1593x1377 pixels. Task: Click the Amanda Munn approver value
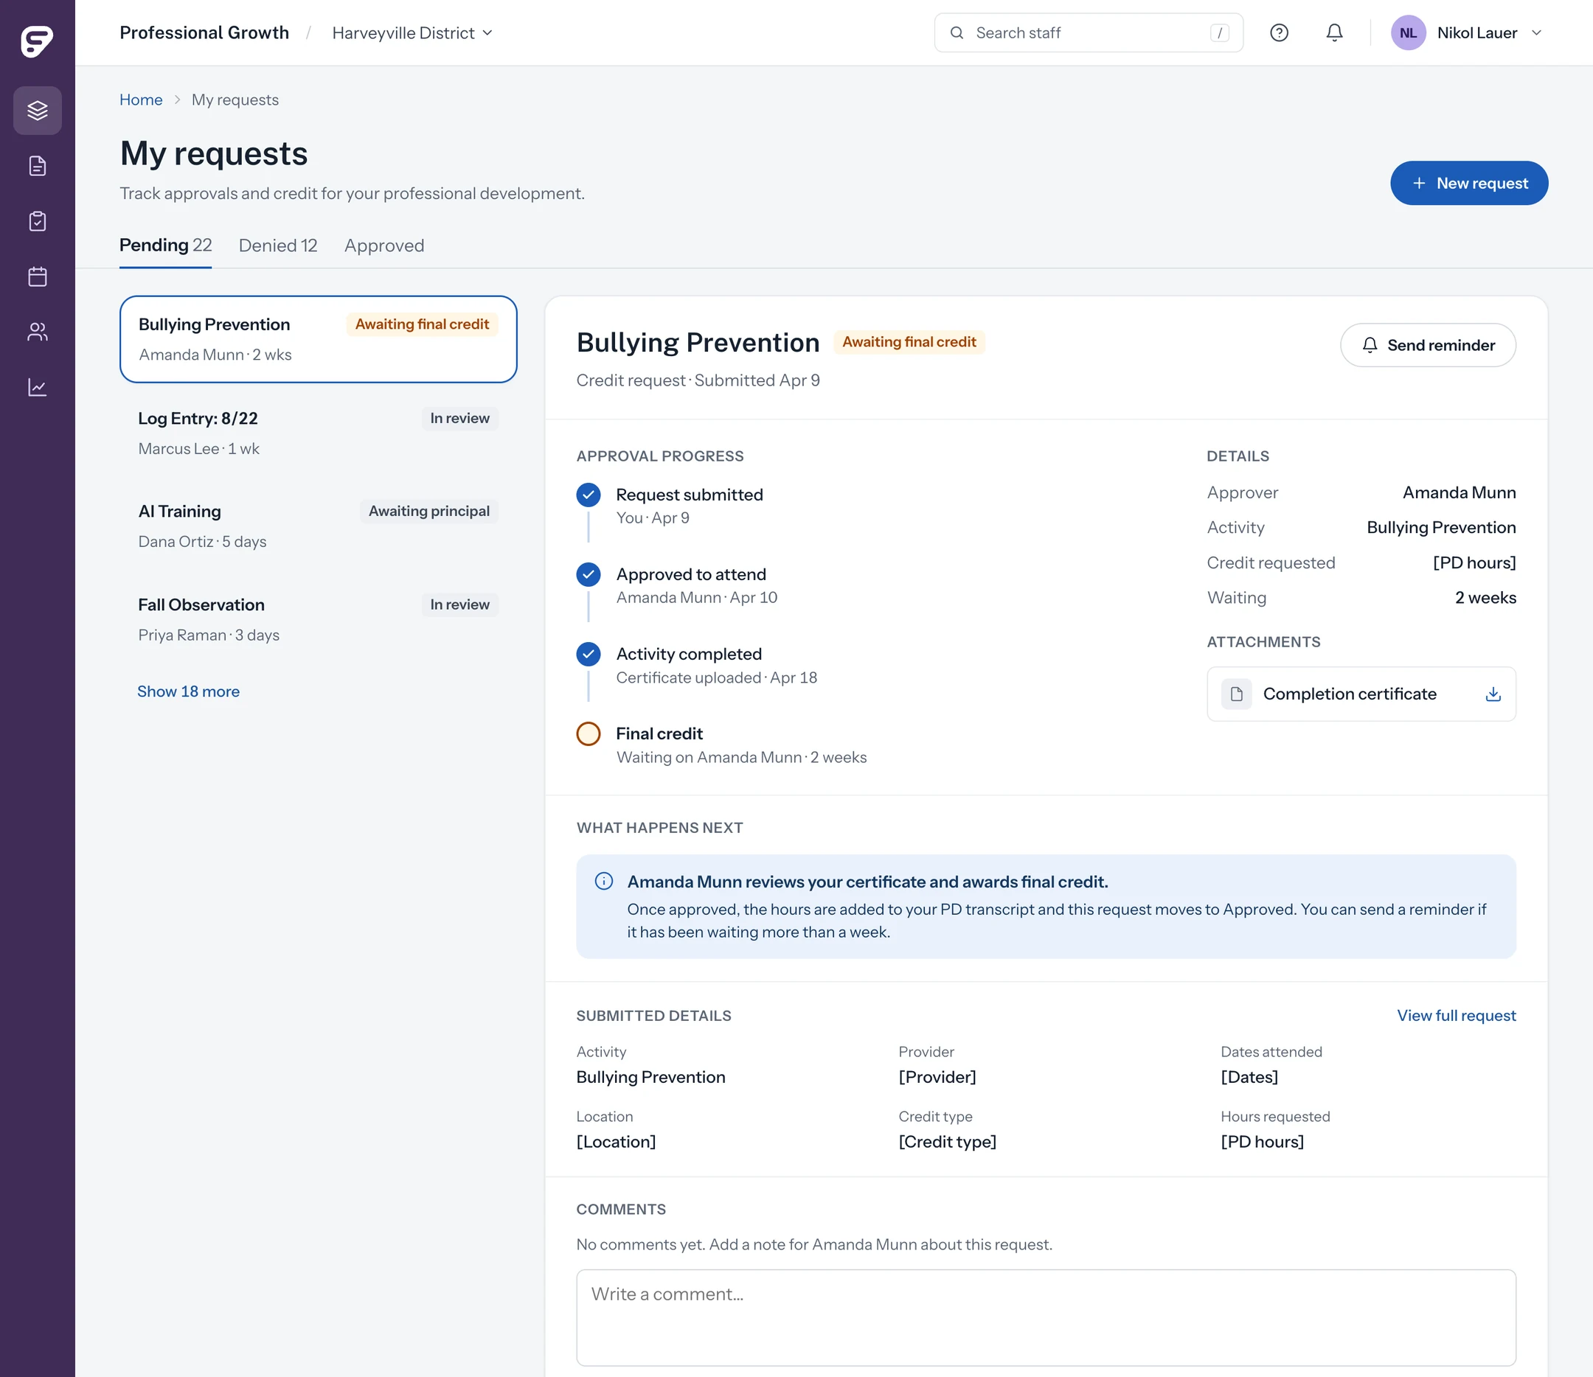click(1460, 492)
